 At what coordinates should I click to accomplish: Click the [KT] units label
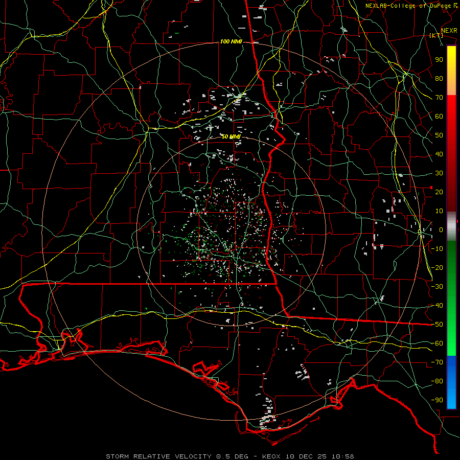(x=436, y=35)
